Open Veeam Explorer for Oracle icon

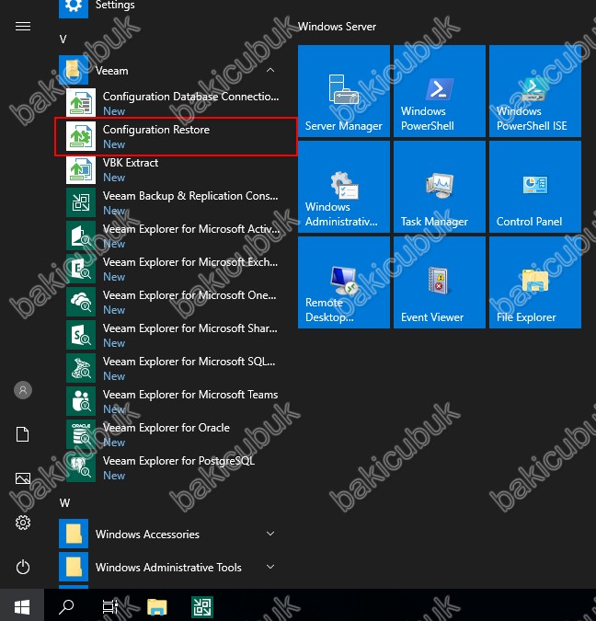click(81, 434)
